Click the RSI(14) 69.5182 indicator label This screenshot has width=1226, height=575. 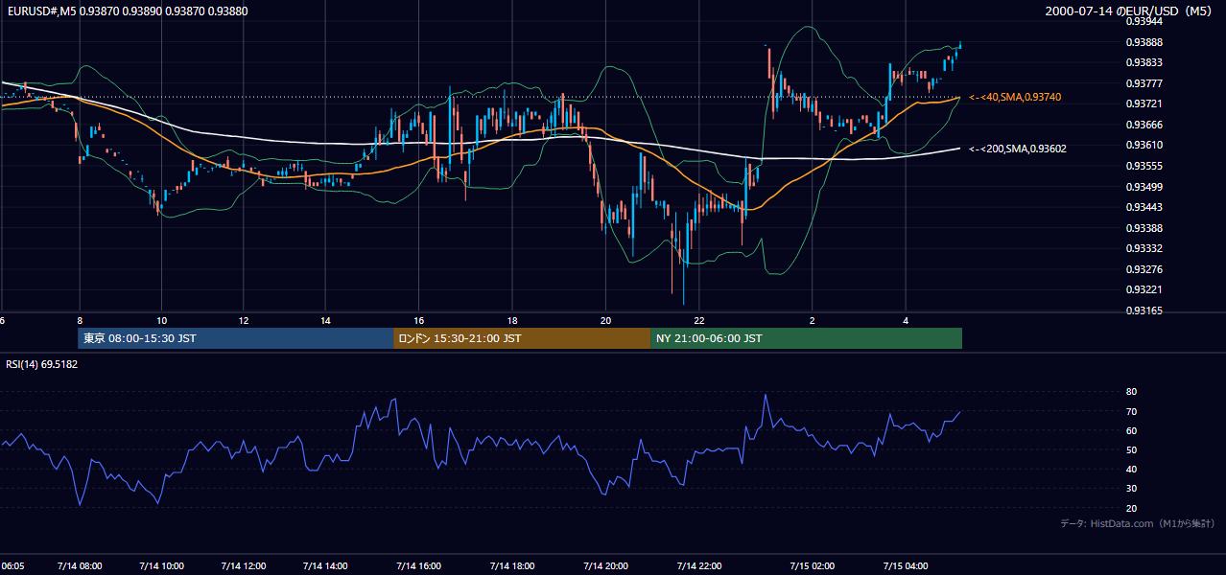point(41,364)
